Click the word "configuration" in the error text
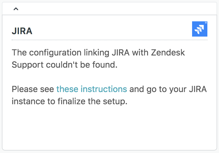219x153 pixels. 58,52
